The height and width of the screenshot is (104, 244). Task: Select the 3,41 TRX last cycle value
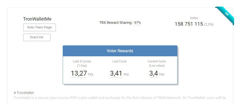(x=116, y=73)
